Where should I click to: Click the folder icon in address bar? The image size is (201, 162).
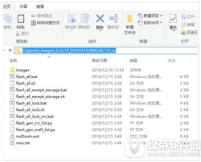click(18, 50)
